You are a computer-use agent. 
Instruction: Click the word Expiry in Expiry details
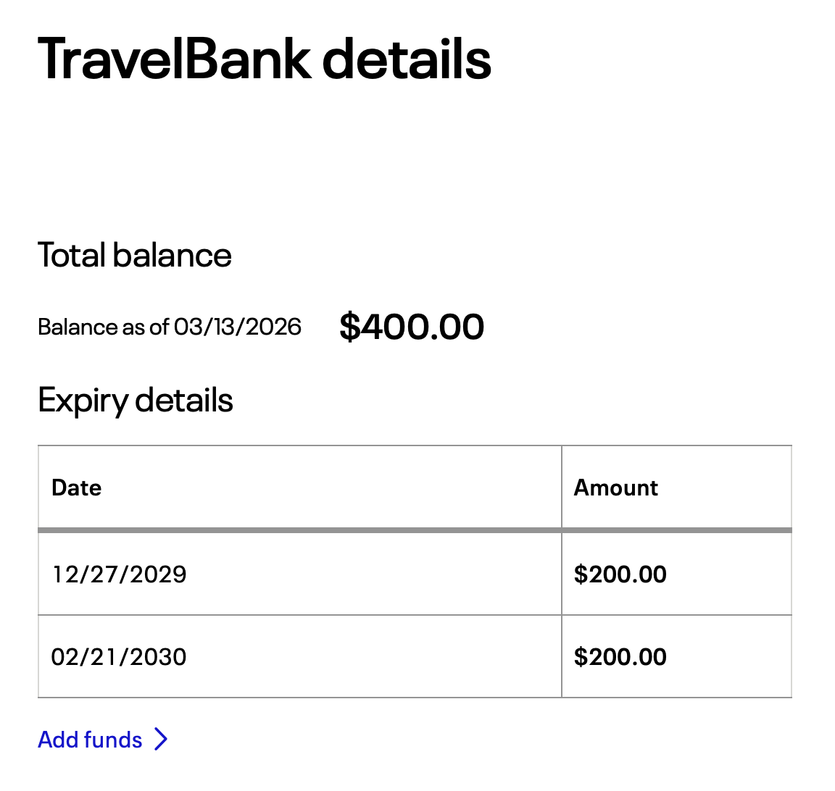point(83,401)
